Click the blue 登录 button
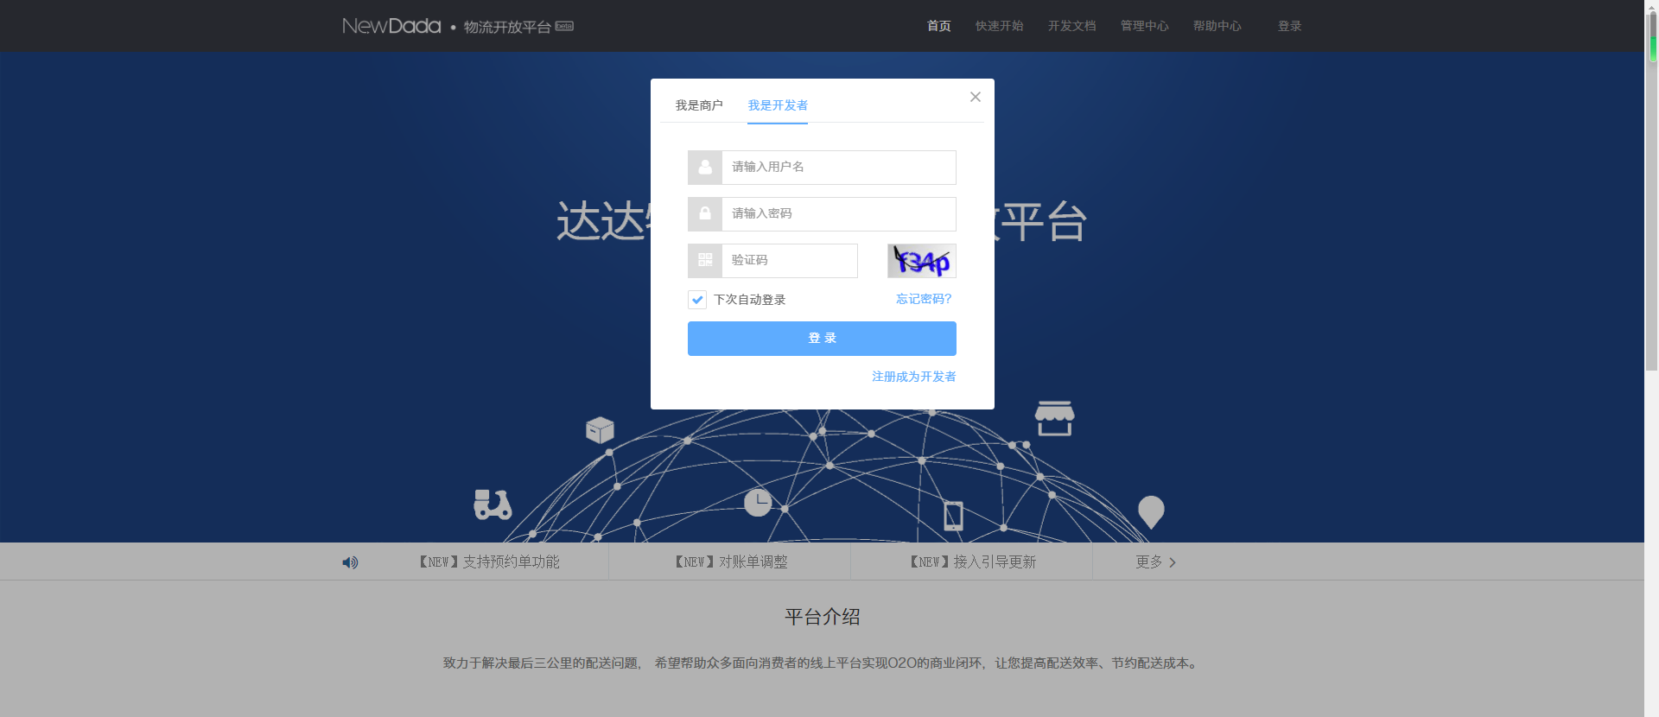Screen dimensions: 1659x717 [x=822, y=339]
